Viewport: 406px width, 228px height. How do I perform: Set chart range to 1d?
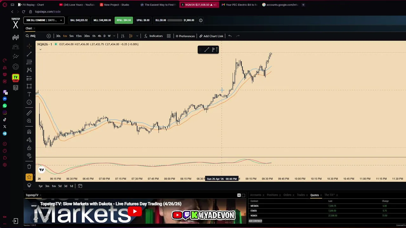point(71,186)
